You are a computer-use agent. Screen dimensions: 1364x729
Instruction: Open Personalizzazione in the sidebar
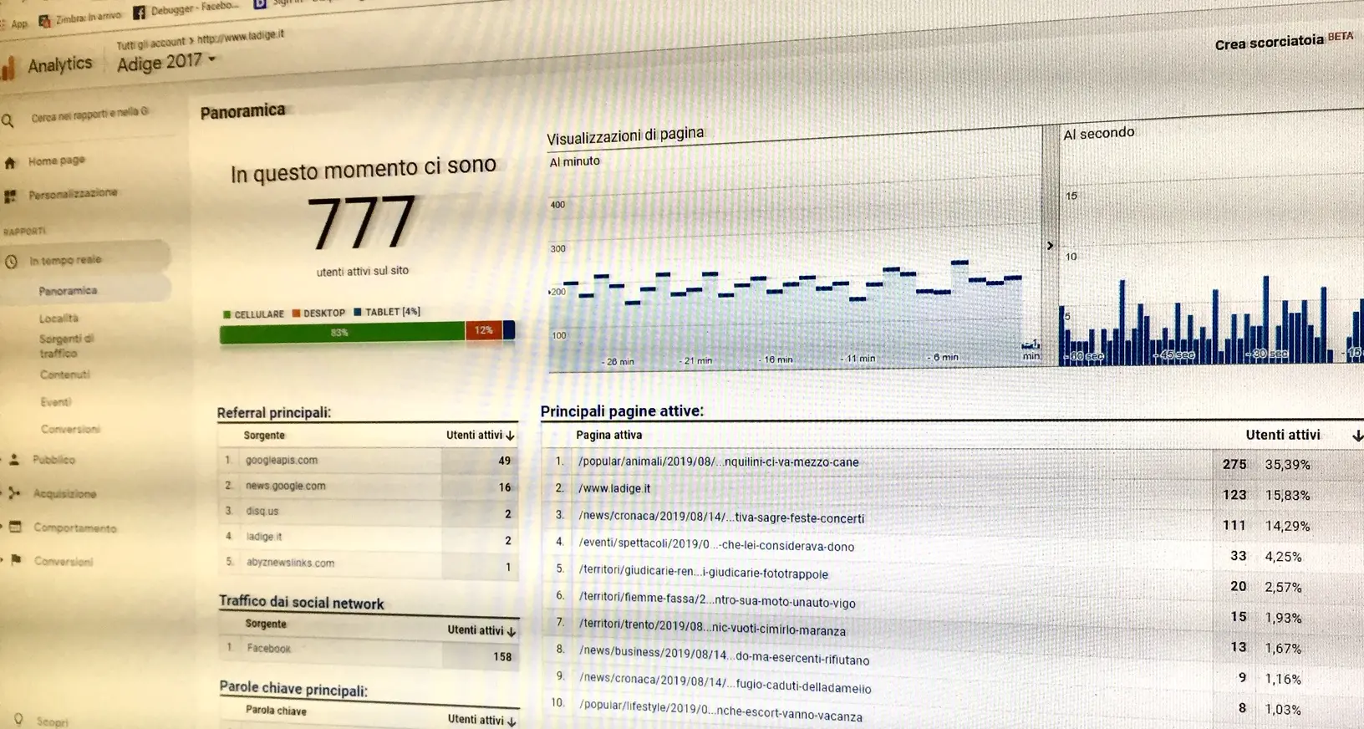[73, 194]
